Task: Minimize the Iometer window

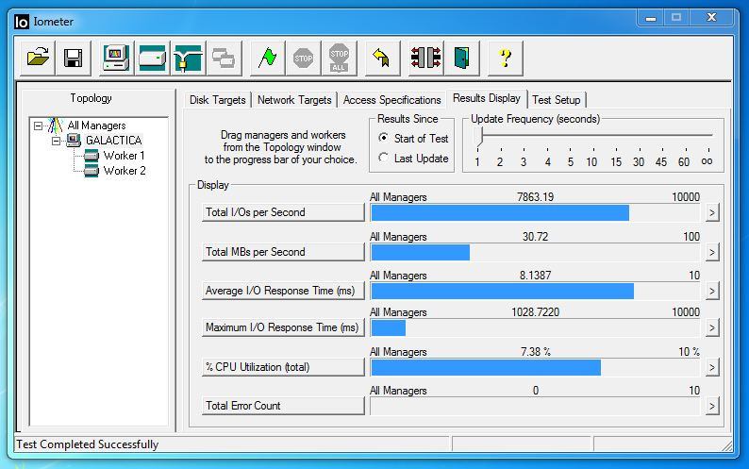Action: click(651, 17)
